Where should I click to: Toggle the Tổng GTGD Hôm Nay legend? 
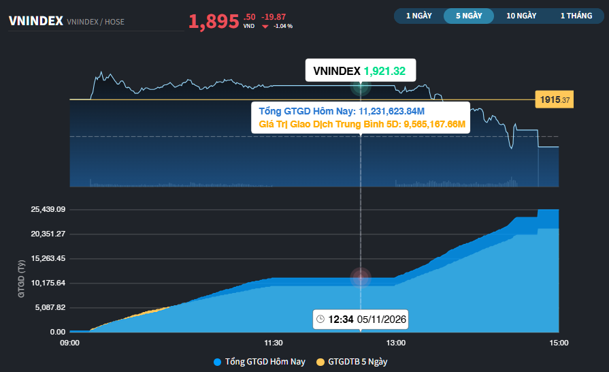259,362
